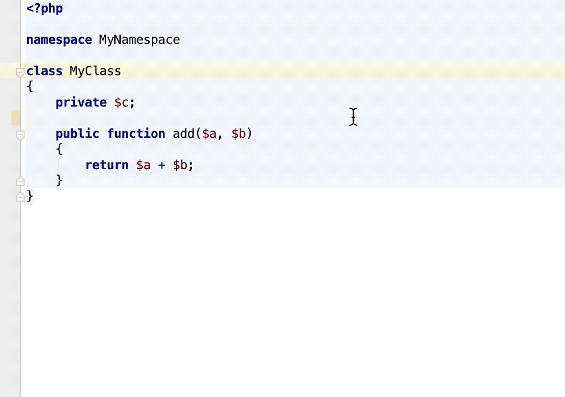Click $b in the return statement
565x397 pixels.
coord(180,165)
